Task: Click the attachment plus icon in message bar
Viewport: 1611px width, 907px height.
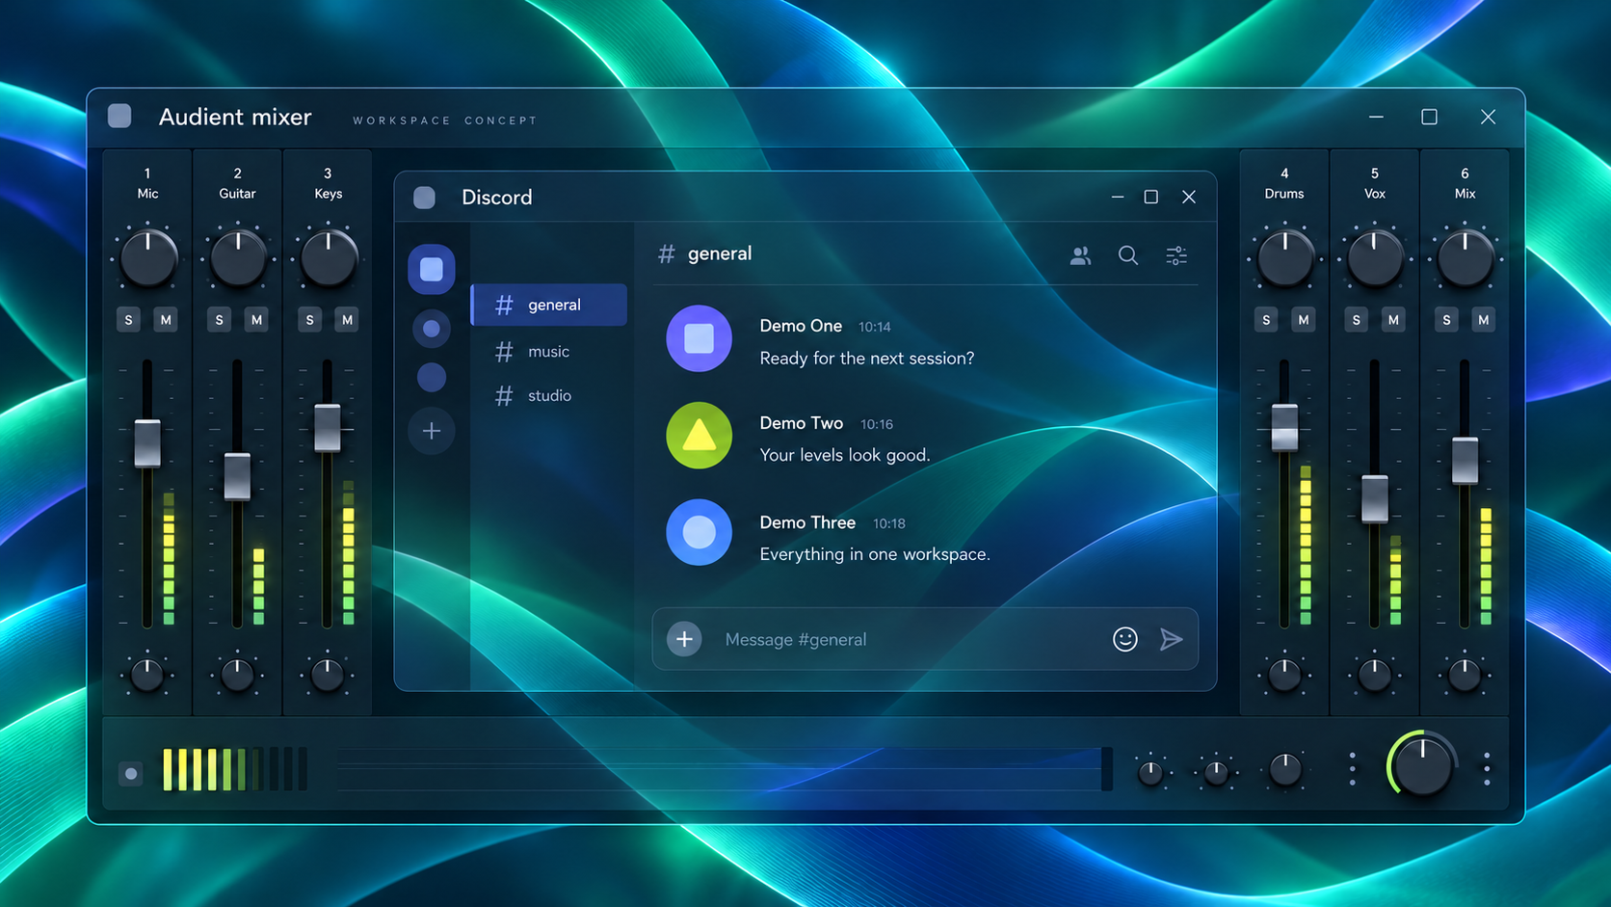Action: click(x=684, y=639)
